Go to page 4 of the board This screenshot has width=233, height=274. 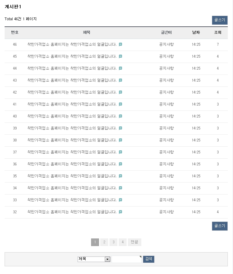[x=123, y=242]
